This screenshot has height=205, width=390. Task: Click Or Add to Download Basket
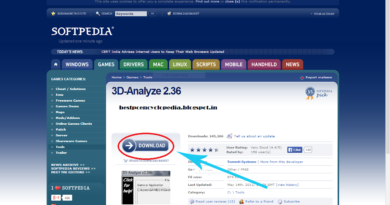coord(149,161)
